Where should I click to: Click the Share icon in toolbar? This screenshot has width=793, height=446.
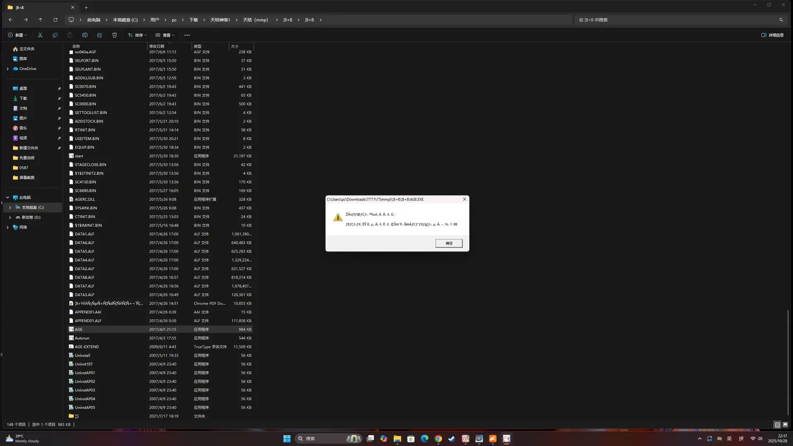pyautogui.click(x=100, y=35)
